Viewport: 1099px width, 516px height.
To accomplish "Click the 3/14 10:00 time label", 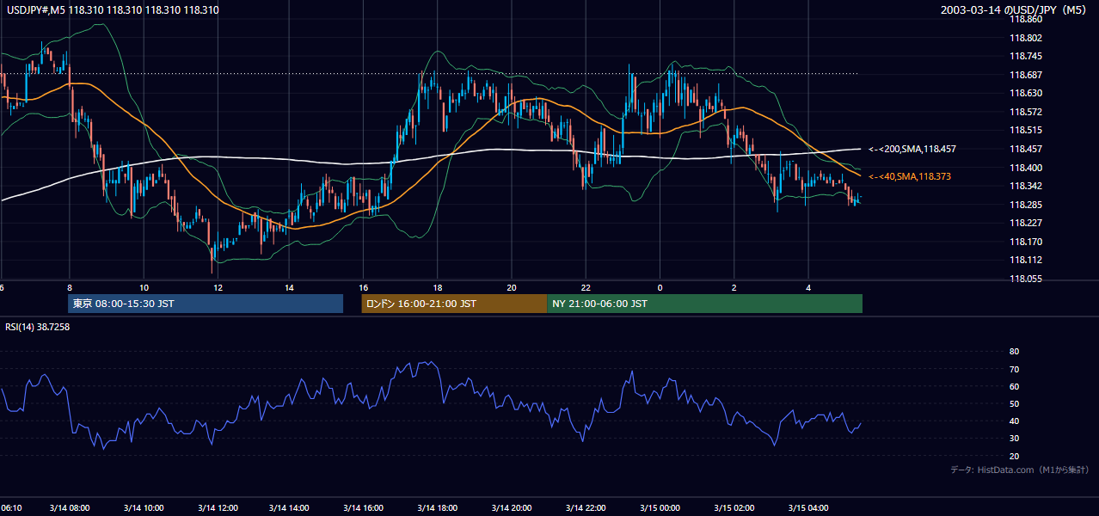I will pyautogui.click(x=144, y=508).
